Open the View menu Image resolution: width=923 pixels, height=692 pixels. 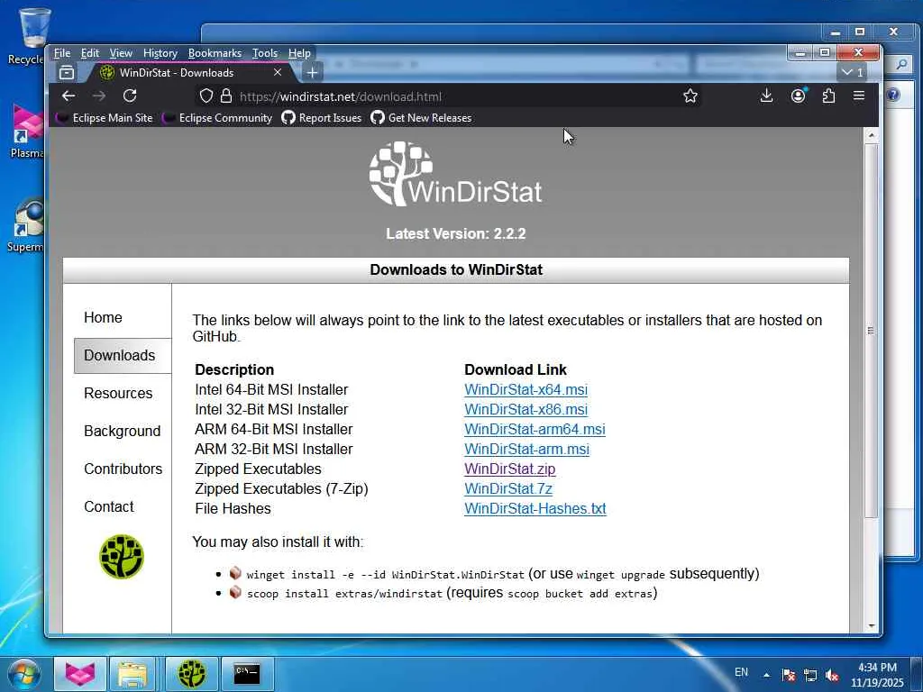121,53
